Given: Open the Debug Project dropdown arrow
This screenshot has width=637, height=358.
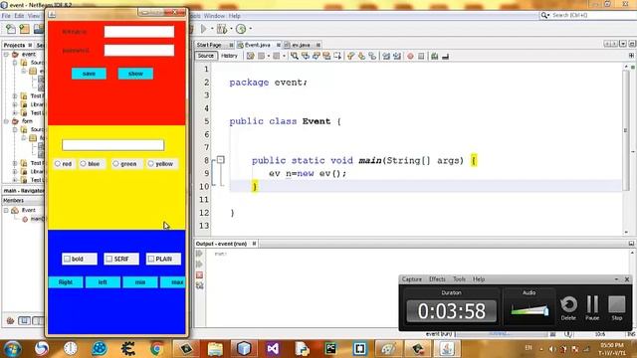Looking at the screenshot, I should (231, 29).
